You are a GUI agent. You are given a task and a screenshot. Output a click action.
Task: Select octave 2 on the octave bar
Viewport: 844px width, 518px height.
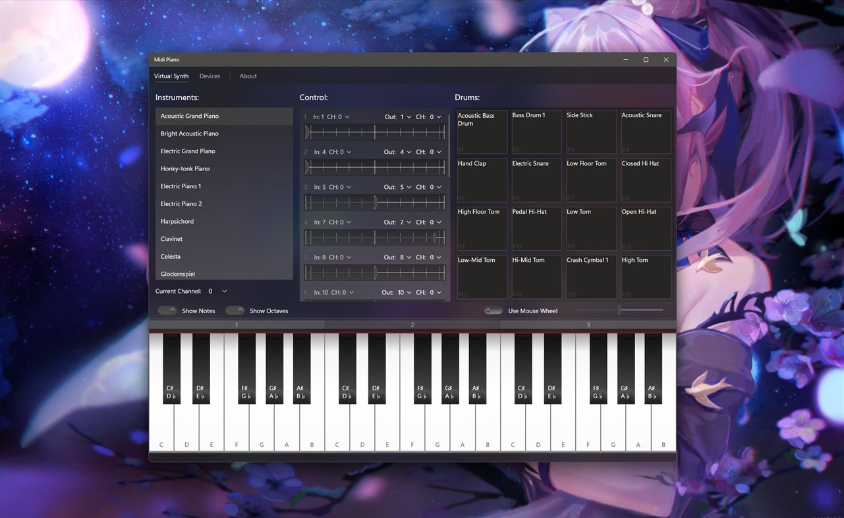pyautogui.click(x=412, y=324)
